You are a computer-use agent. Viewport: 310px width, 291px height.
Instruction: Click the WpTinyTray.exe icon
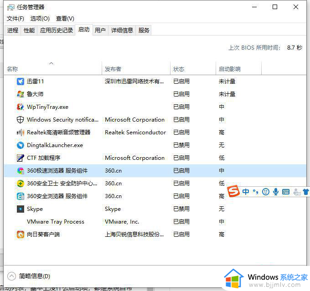(21, 107)
